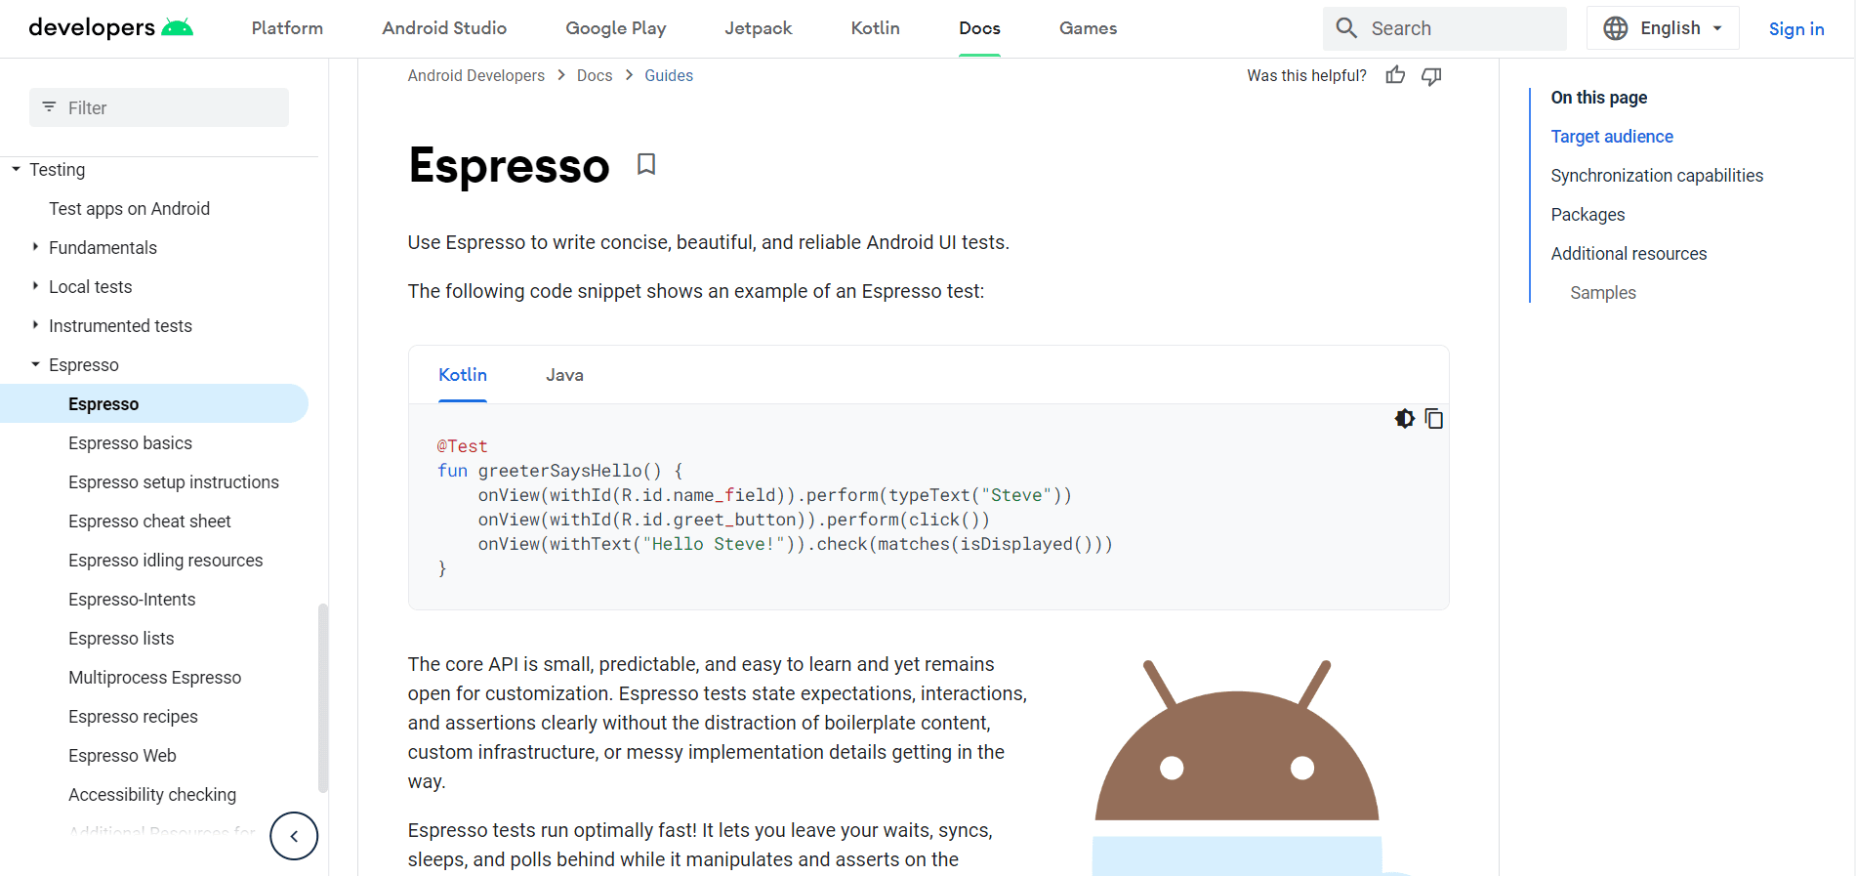
Task: Switch to the Java code tab
Action: click(564, 375)
